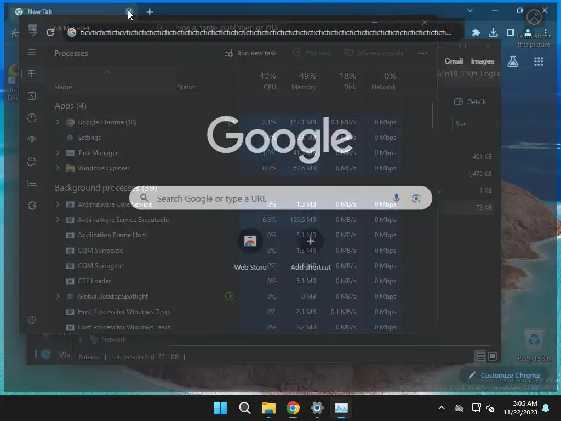561x421 pixels.
Task: Open Windows Settings gear in taskbar
Action: tap(317, 408)
